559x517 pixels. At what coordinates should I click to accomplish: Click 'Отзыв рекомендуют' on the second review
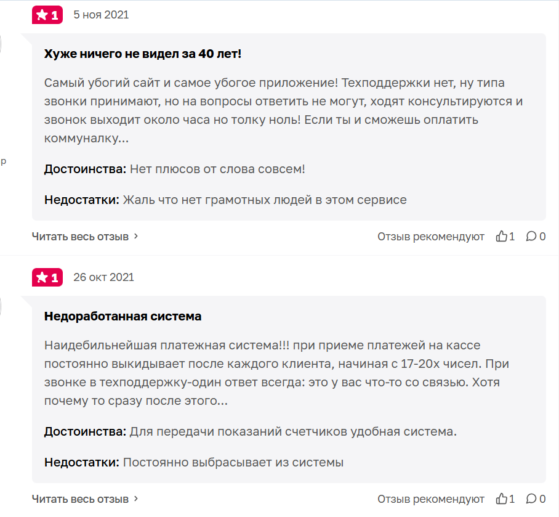coord(430,499)
